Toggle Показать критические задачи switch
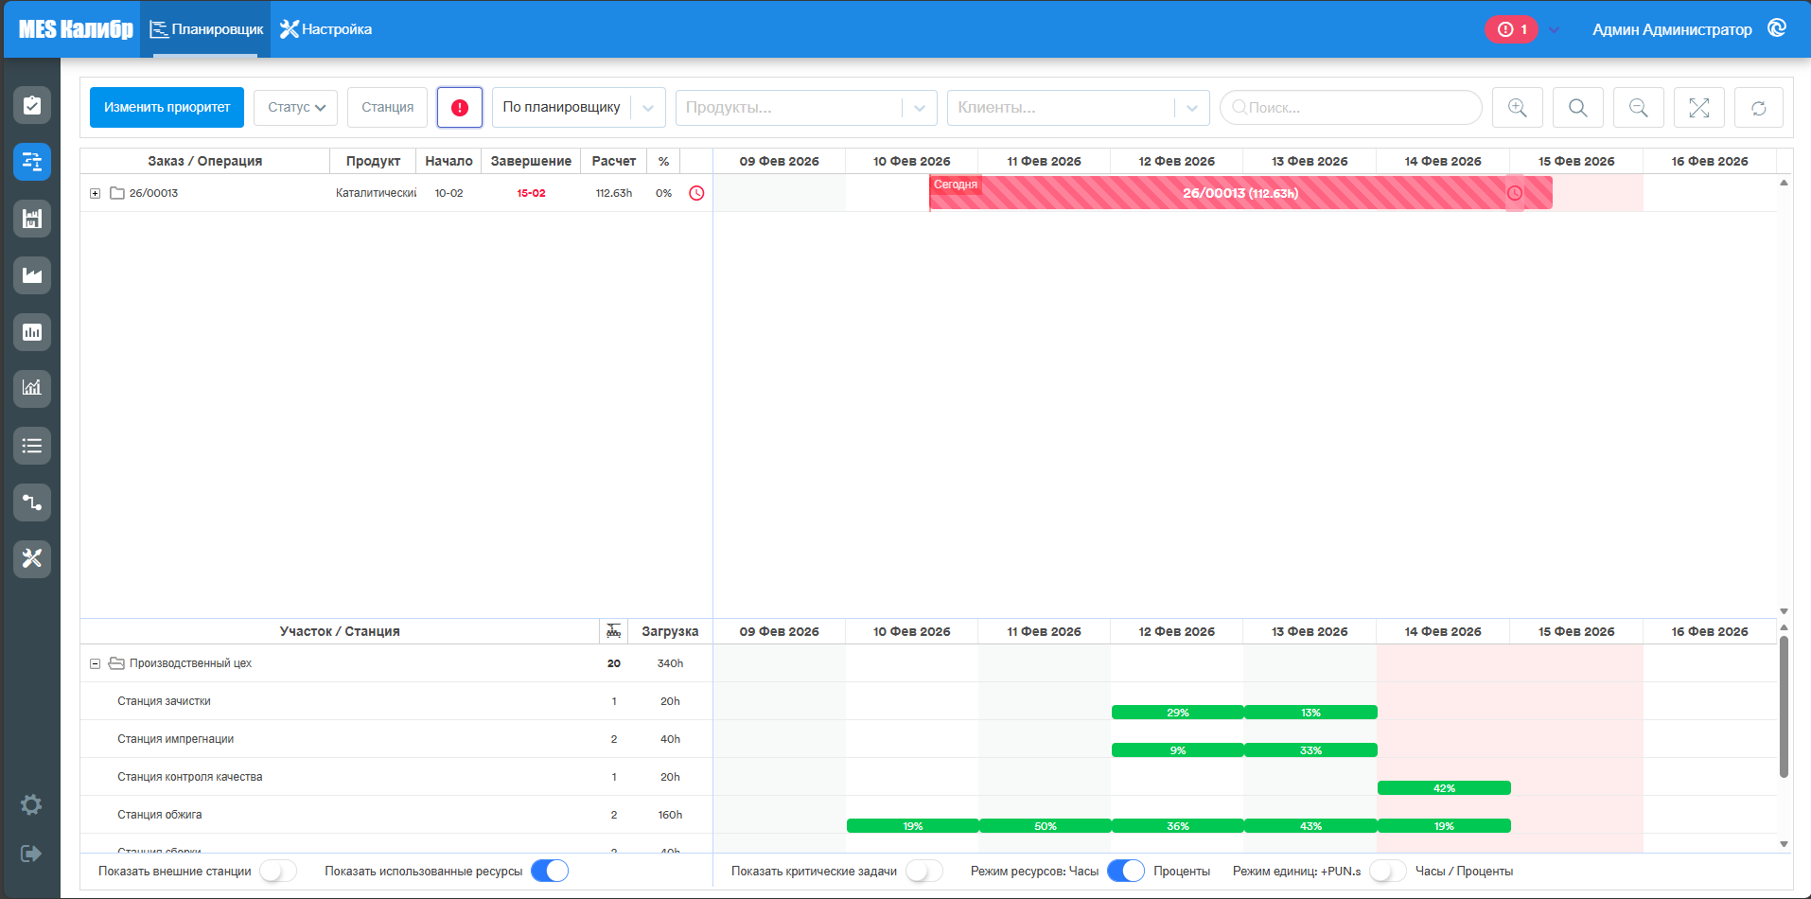This screenshot has width=1811, height=899. point(923,871)
